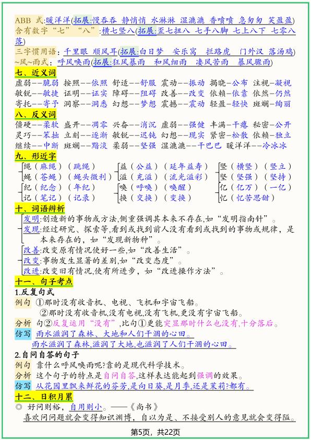Select the word 水淋淋
This screenshot has width=311, height=440.
coord(163,20)
